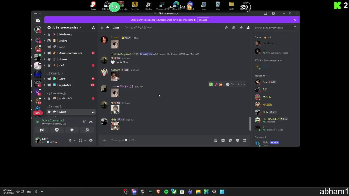
Task: Disconnect from voice call
Action: pyautogui.click(x=91, y=122)
